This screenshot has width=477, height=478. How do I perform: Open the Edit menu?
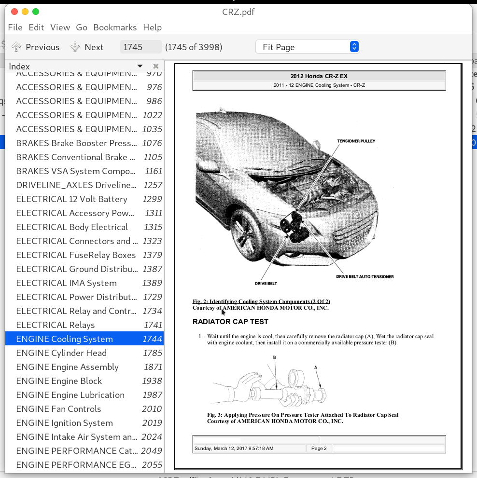tap(36, 27)
